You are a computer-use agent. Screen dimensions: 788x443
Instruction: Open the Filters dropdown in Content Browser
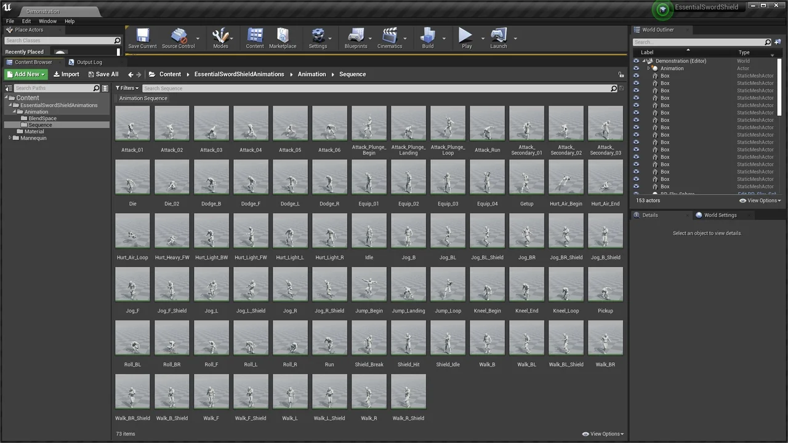[x=127, y=88]
